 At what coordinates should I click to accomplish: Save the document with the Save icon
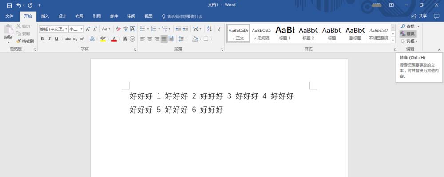point(9,5)
